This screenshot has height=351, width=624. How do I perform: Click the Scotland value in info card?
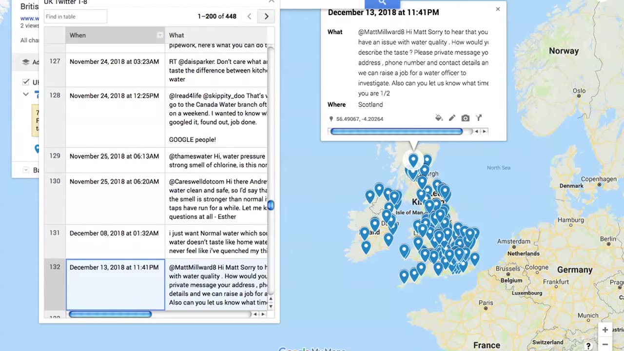point(370,104)
